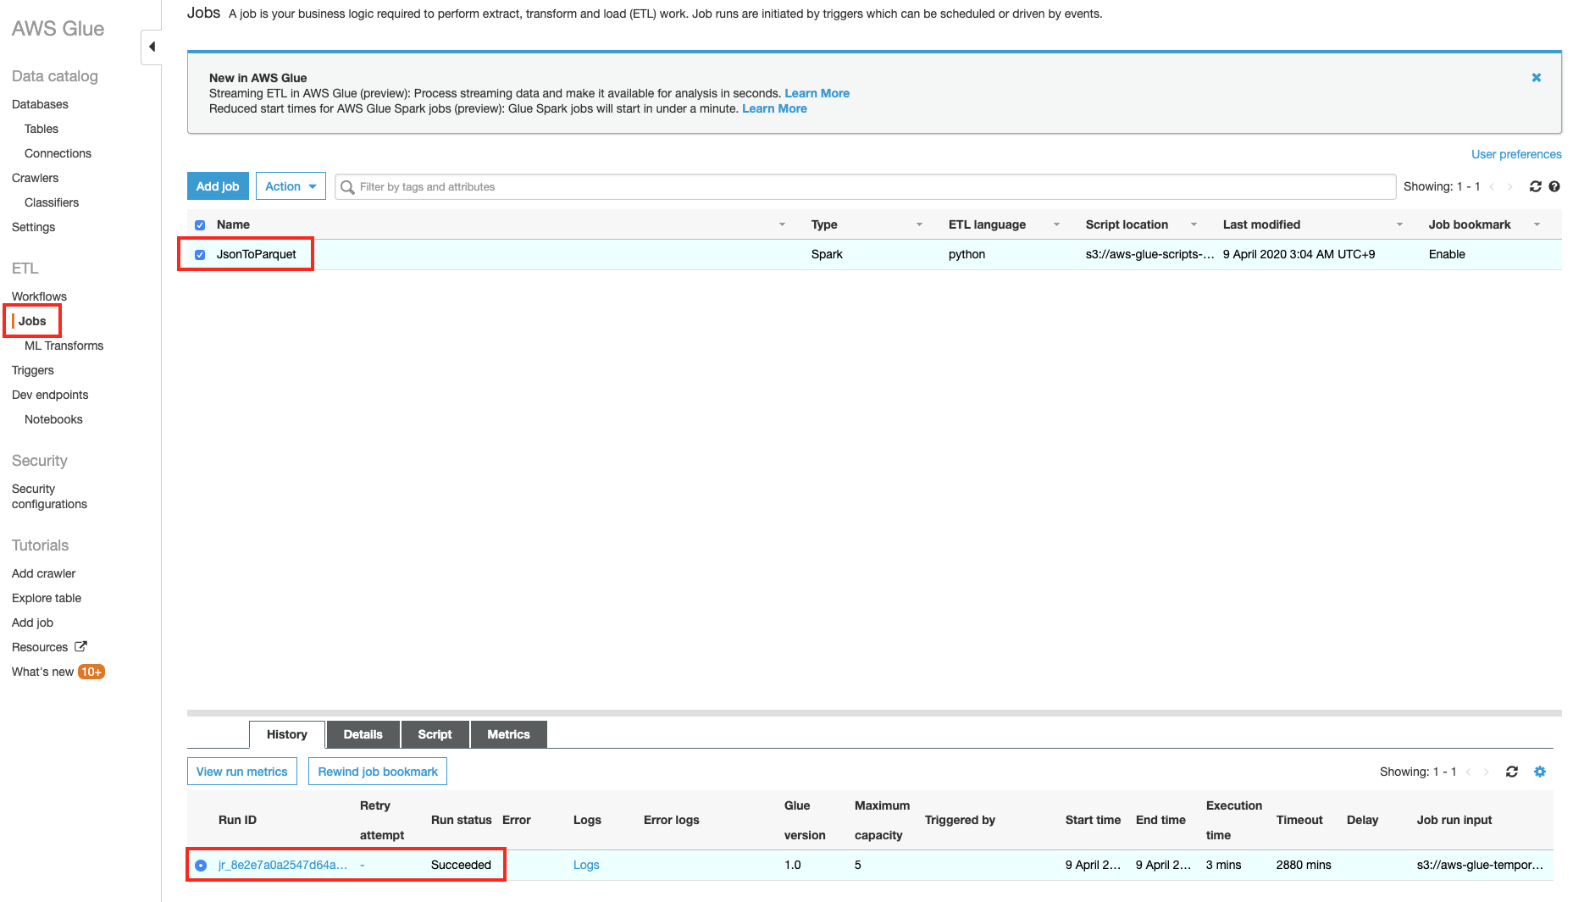
Task: Open the Action dropdown menu
Action: coord(291,186)
